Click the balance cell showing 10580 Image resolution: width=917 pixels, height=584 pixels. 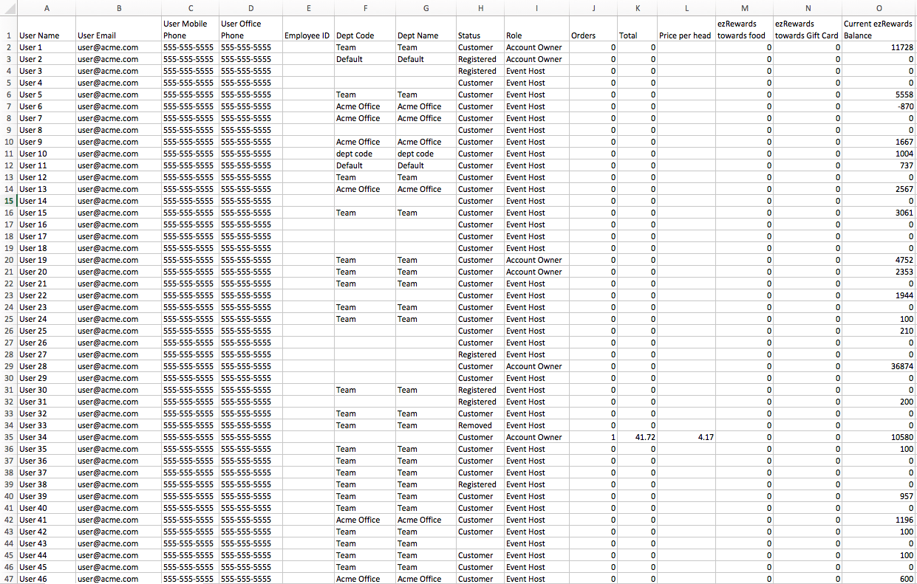coord(879,437)
